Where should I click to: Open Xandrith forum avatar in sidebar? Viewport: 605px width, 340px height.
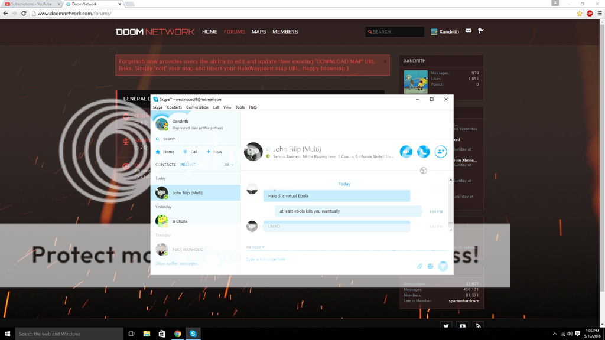click(x=415, y=81)
